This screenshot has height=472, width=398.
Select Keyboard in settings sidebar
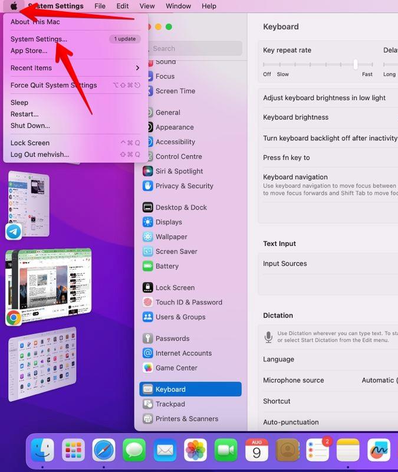click(x=190, y=389)
